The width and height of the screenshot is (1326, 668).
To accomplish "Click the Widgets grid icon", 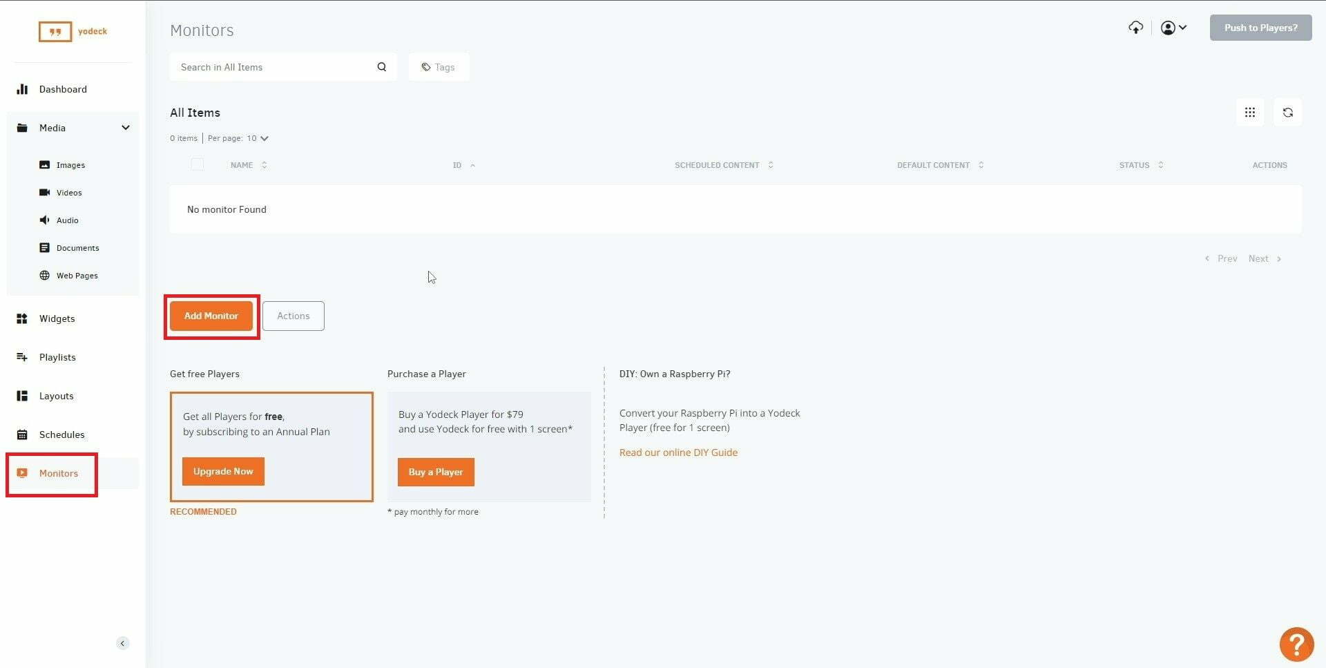I will click(x=22, y=318).
